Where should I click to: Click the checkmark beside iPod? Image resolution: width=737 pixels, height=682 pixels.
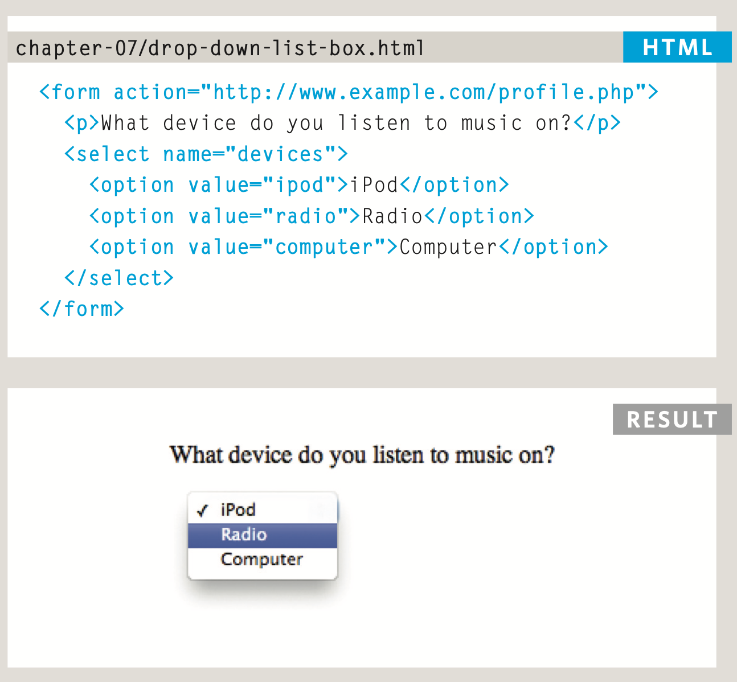(x=202, y=510)
